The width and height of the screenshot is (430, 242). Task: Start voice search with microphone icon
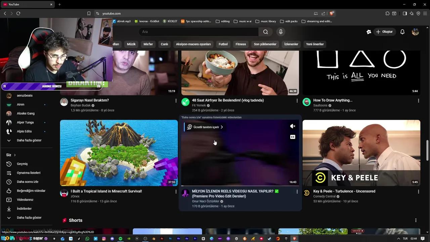tap(281, 32)
